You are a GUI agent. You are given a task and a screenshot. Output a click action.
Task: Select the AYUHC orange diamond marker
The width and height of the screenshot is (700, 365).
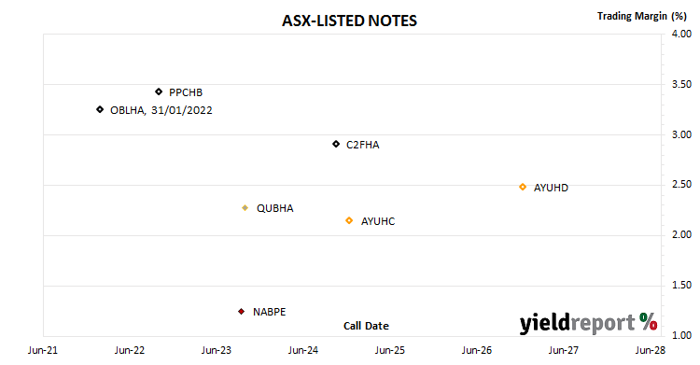[x=349, y=220]
